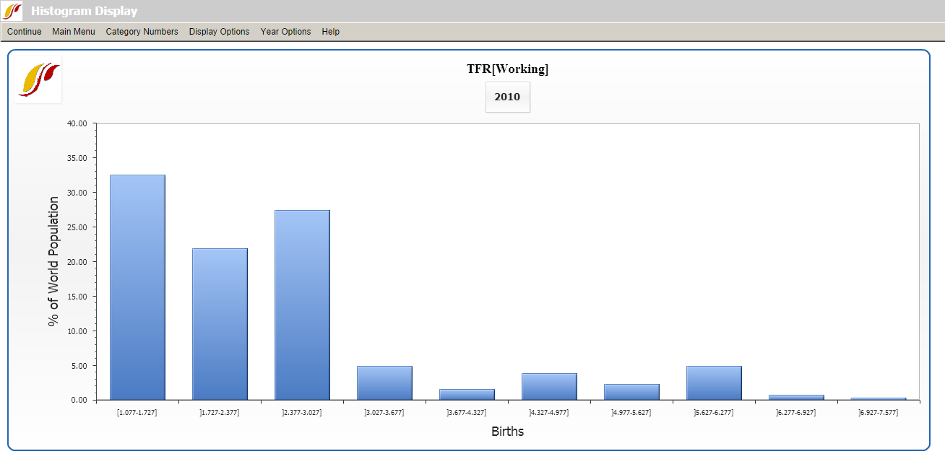Click the 2010 year button
The height and width of the screenshot is (459, 945).
click(x=507, y=97)
